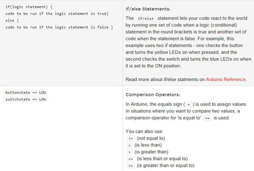
Task: Click the != operator code tag
Action: 130,138
